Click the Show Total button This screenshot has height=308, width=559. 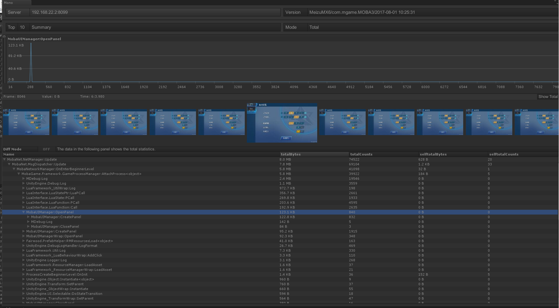point(548,97)
